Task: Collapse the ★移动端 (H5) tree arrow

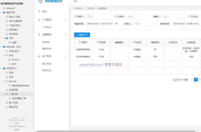Action: click(x=1, y=47)
